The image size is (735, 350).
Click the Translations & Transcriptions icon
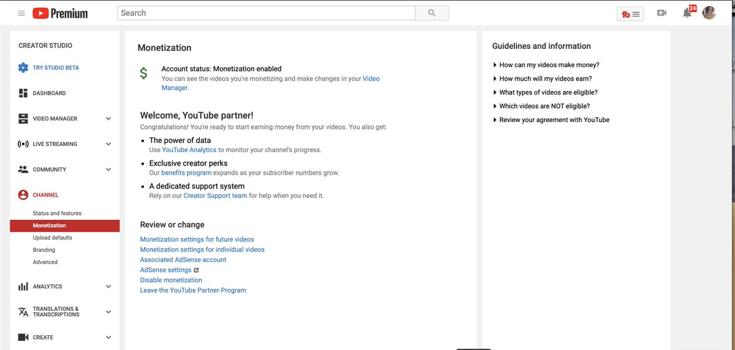pos(23,312)
